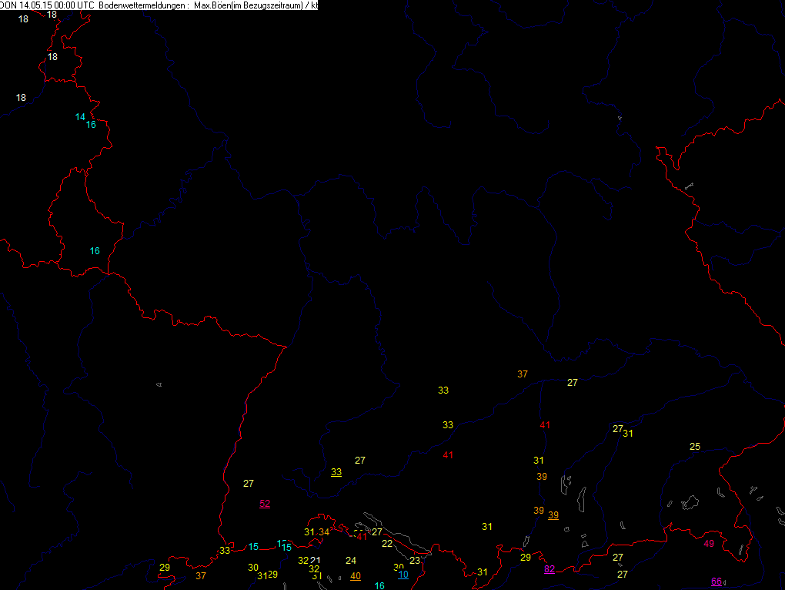Click the station value 25
The height and width of the screenshot is (590, 785).
[x=695, y=447]
